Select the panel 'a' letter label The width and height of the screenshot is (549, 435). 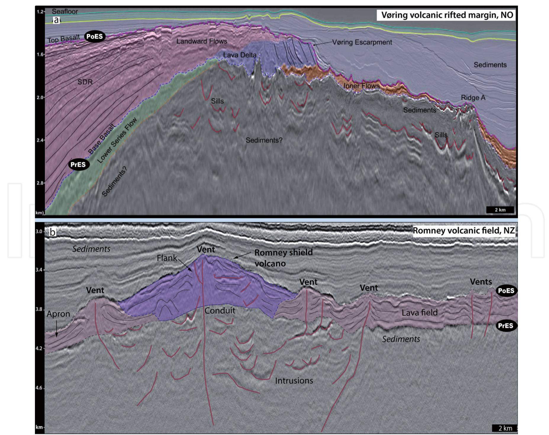coord(56,20)
